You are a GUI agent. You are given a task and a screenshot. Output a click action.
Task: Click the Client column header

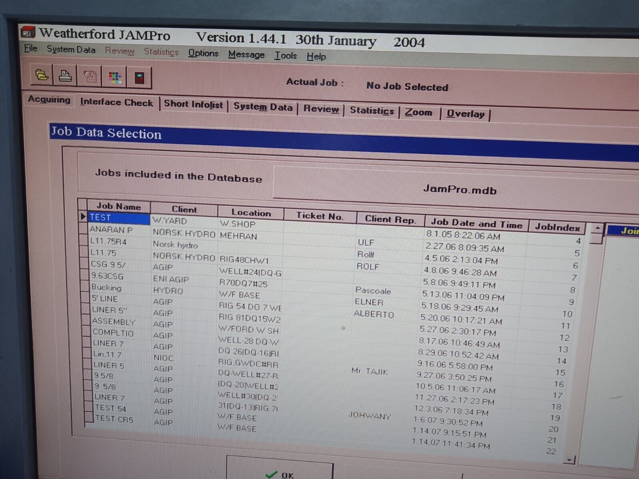point(184,210)
